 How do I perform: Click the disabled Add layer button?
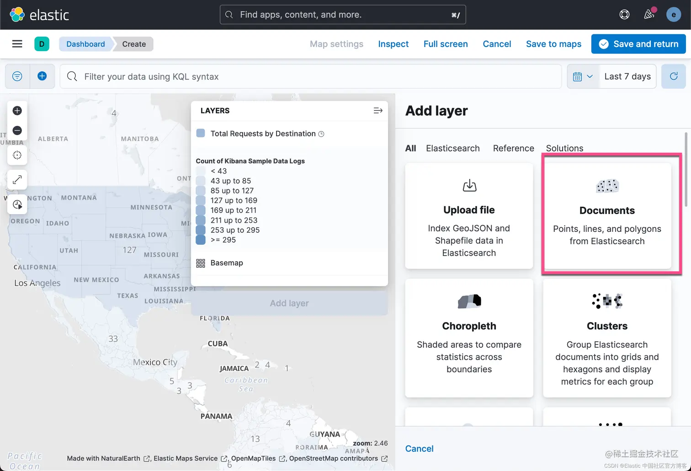click(x=289, y=303)
